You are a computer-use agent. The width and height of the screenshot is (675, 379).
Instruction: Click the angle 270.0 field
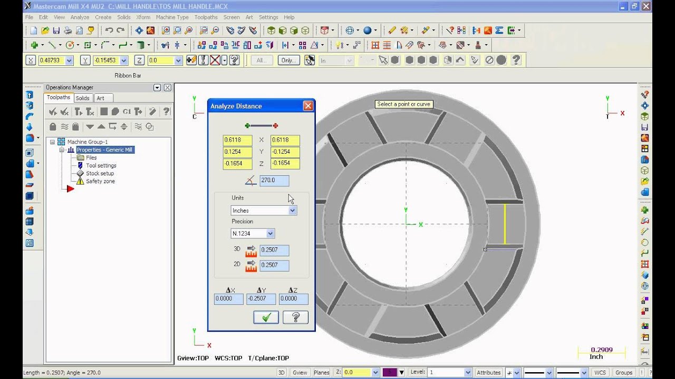coord(274,180)
